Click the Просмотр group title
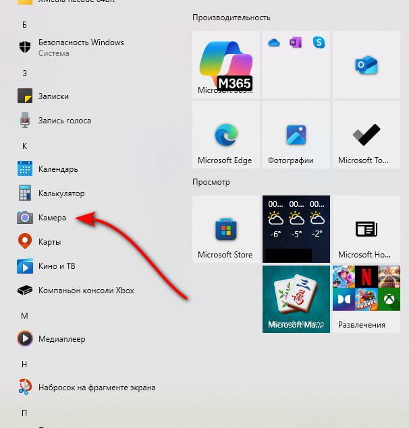The height and width of the screenshot is (428, 409). tap(211, 182)
